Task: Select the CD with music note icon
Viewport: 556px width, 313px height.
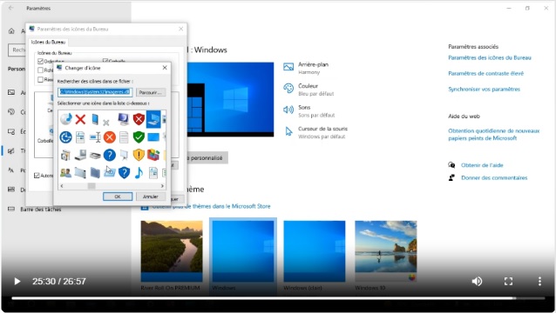Action: tap(66, 119)
